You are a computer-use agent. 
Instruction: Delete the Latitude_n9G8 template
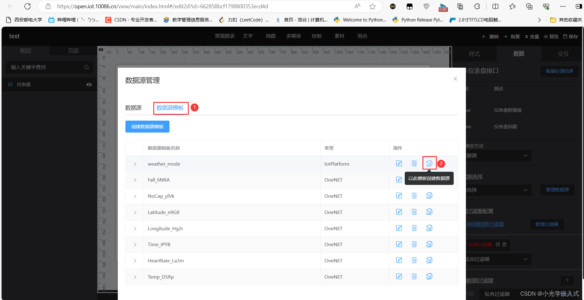(x=414, y=212)
